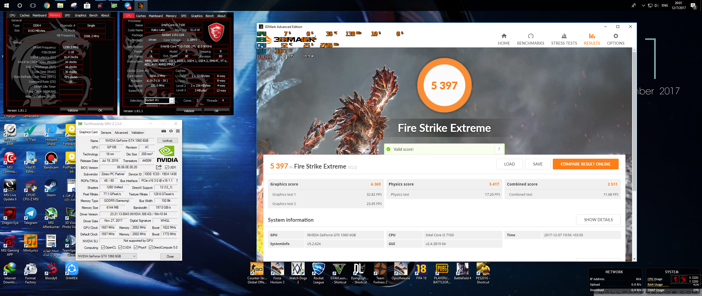The width and height of the screenshot is (702, 296).
Task: Open the 3DMark HOME section
Action: pos(504,39)
